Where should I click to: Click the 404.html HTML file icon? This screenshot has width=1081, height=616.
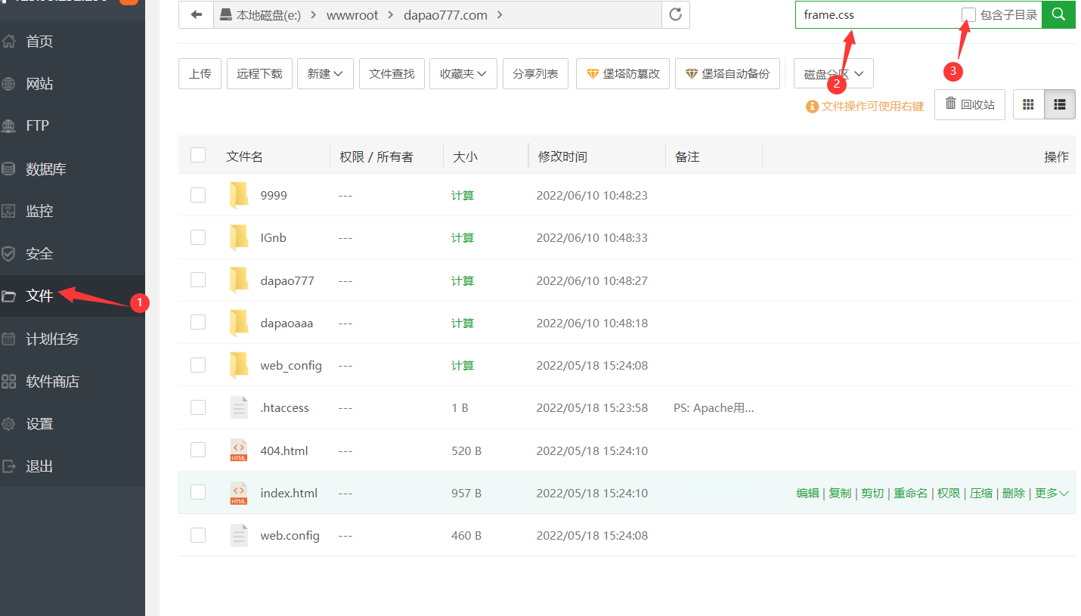click(x=239, y=450)
